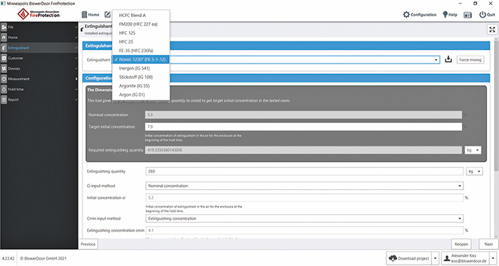Click the Required extinguishing quantity field

303,150
